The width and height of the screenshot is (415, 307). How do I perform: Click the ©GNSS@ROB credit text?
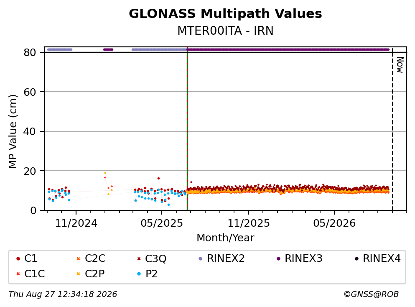tap(371, 294)
